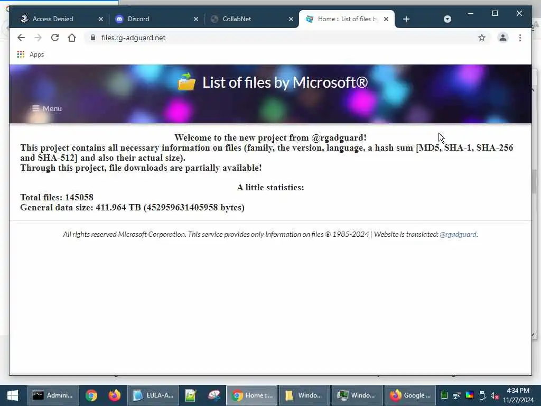Open the muted volume tray icon
This screenshot has height=406, width=541.
click(495, 395)
